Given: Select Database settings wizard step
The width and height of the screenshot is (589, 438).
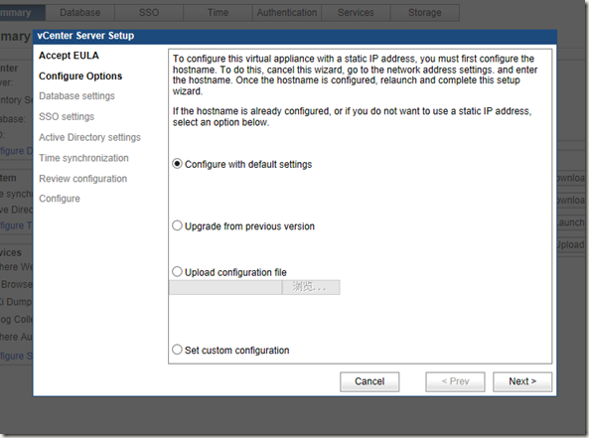Looking at the screenshot, I should click(x=76, y=96).
